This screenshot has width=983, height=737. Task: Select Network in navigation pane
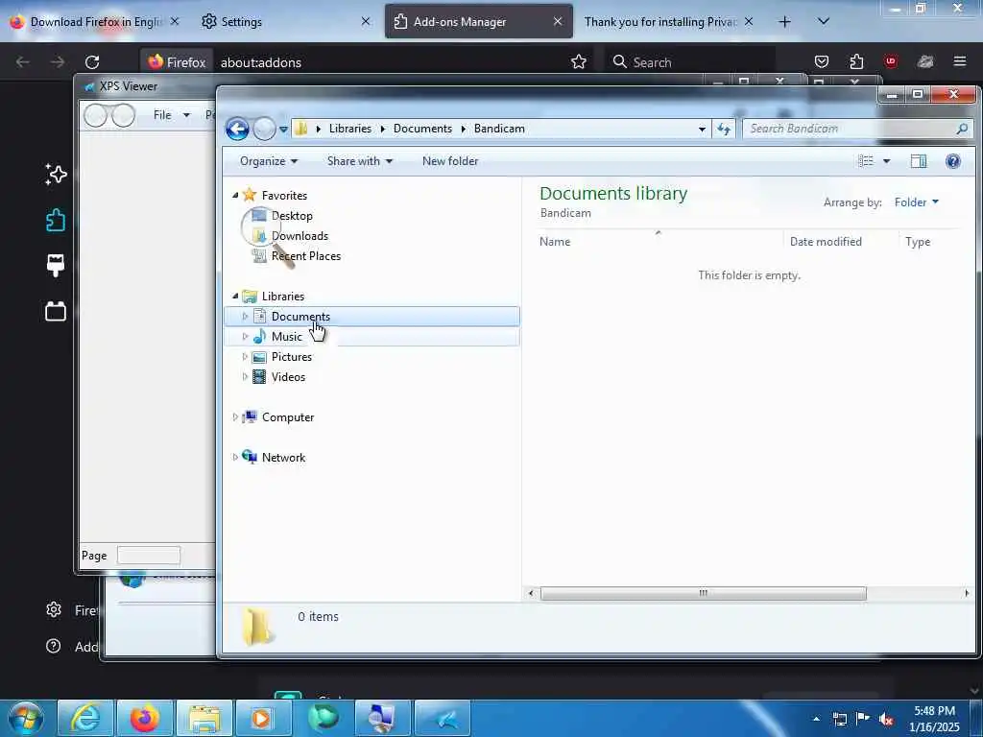pos(283,458)
